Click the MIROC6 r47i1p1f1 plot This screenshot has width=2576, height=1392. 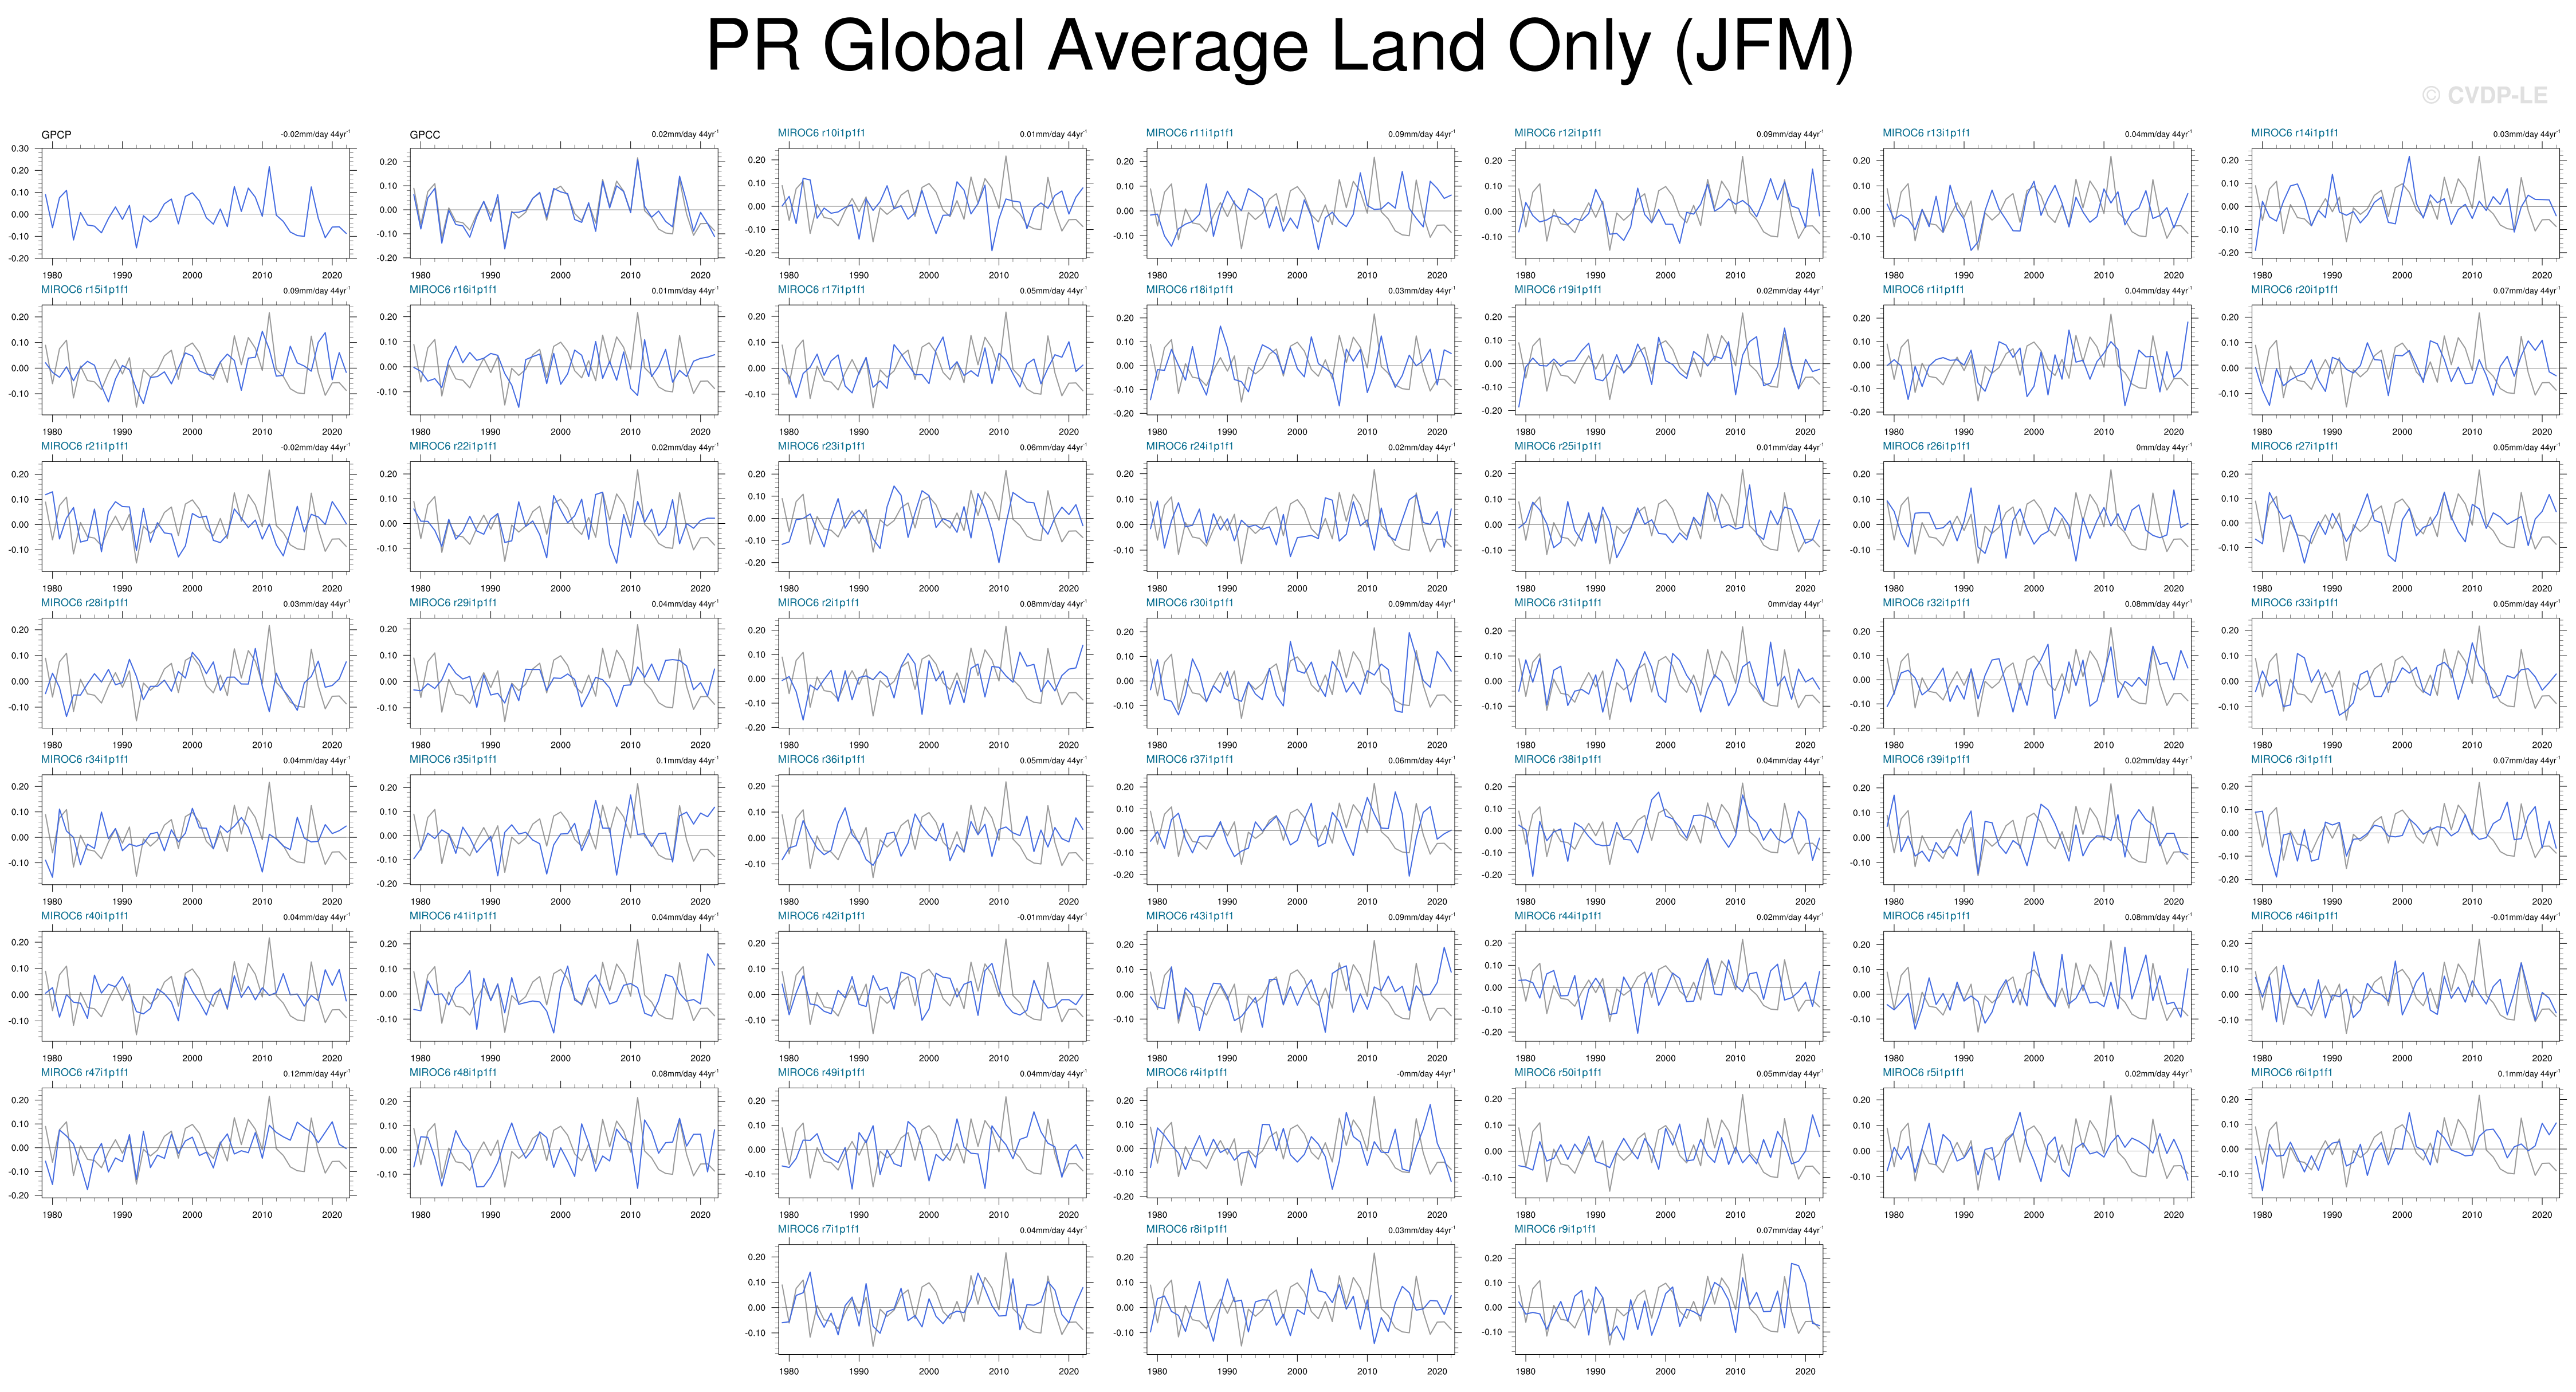click(x=196, y=1142)
